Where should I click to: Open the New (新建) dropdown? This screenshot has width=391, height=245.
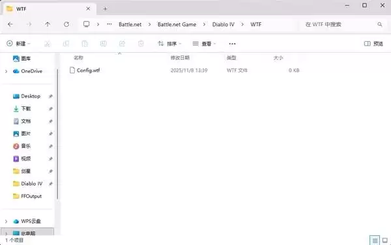click(18, 44)
